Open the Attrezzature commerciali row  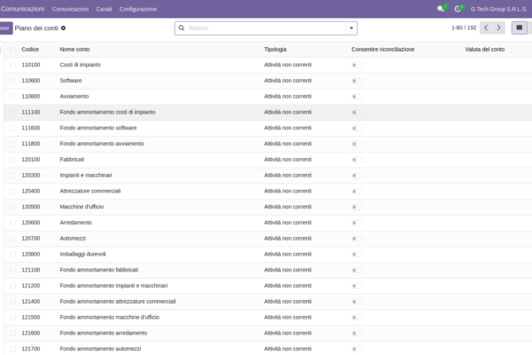(268, 191)
